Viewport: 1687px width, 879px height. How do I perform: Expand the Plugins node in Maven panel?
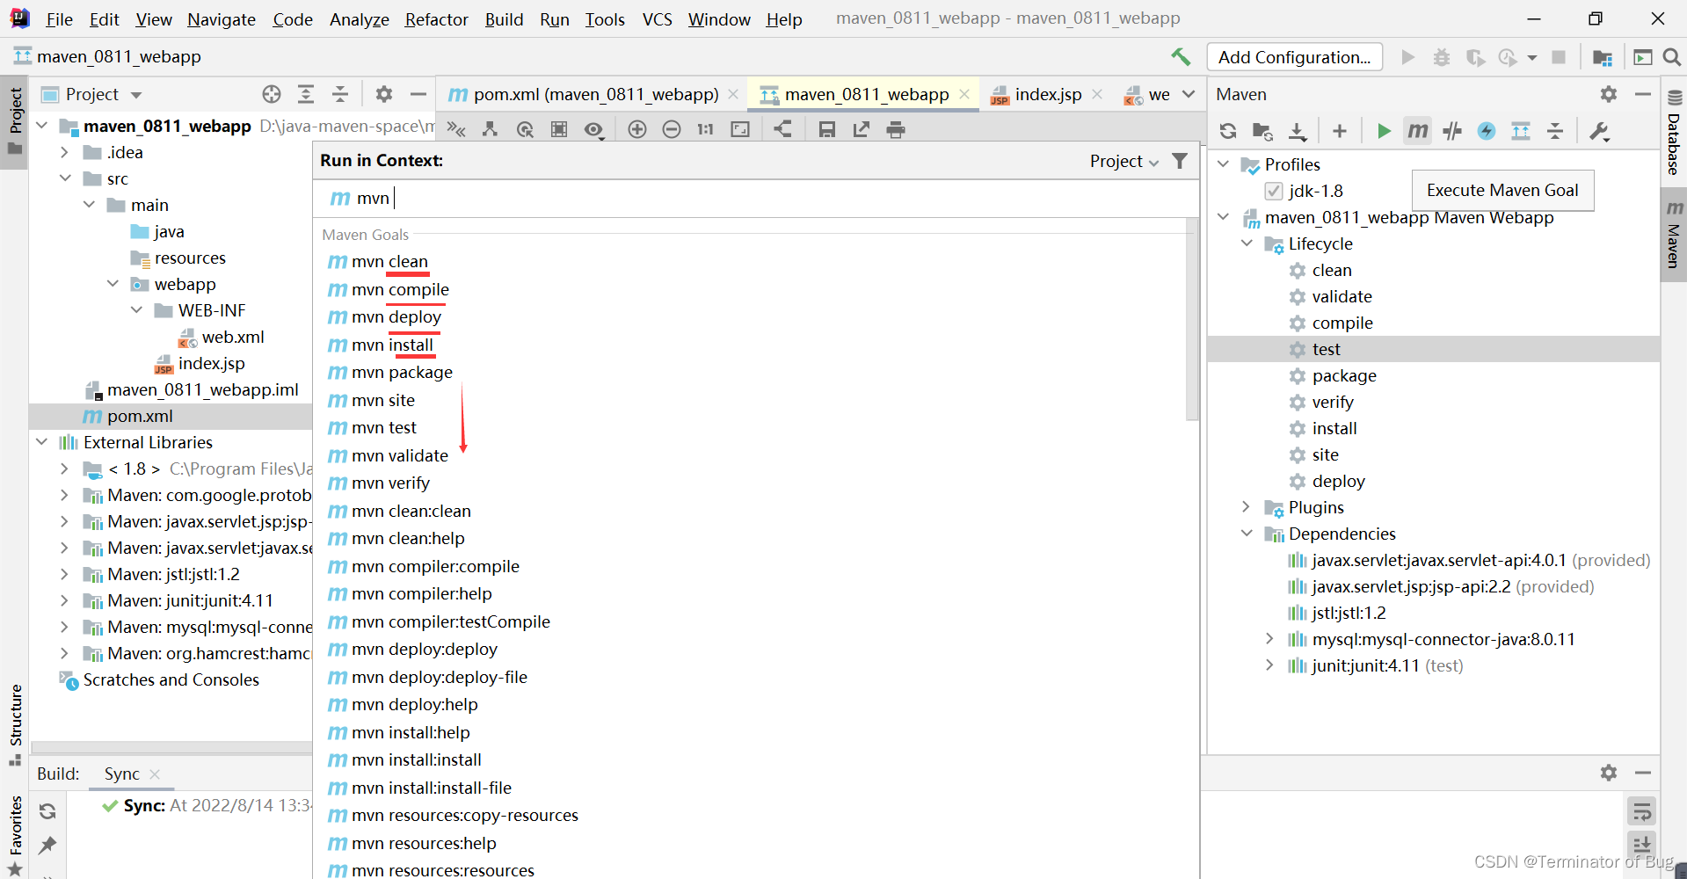pos(1247,507)
